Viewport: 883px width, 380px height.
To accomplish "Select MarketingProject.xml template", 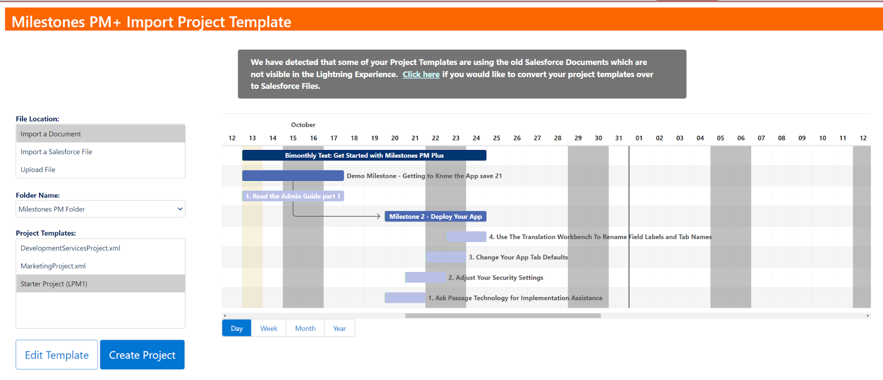I will pyautogui.click(x=100, y=266).
